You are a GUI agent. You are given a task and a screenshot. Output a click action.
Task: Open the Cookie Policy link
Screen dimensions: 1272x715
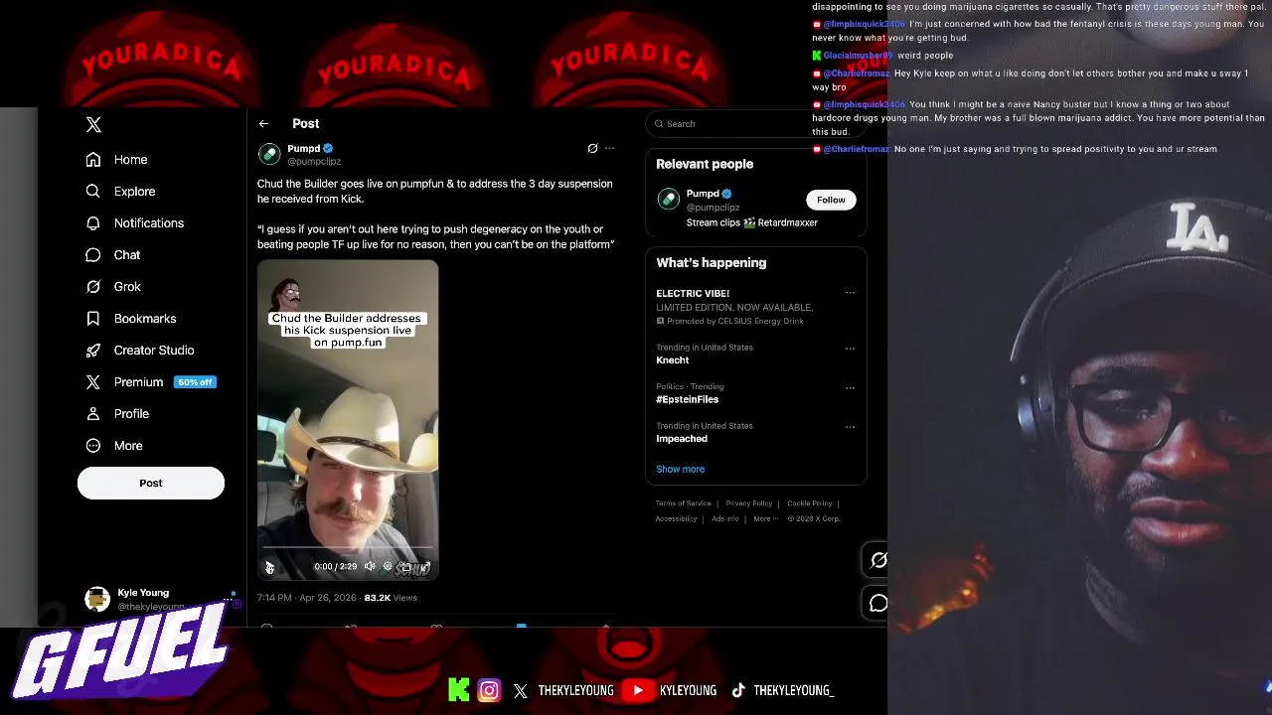809,503
